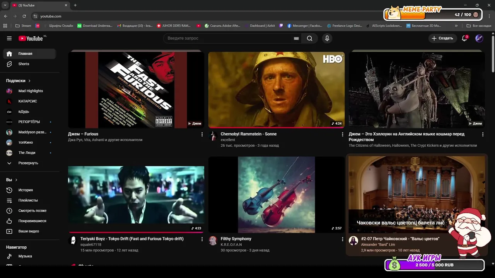The height and width of the screenshot is (278, 495).
Task: Open the on-screen keyboard icon in search box
Action: (x=296, y=38)
